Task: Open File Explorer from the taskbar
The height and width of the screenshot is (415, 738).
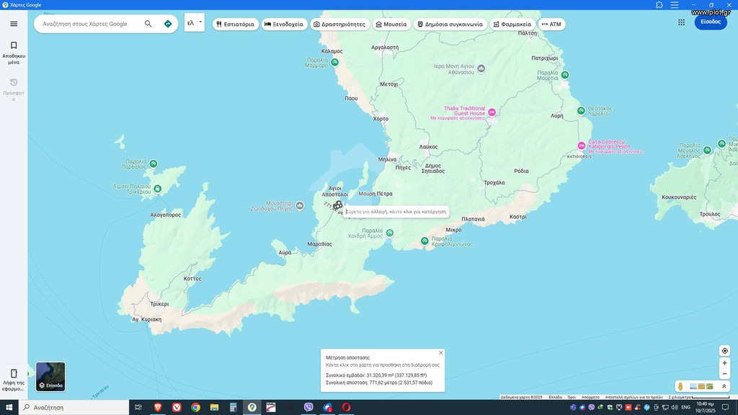Action: click(214, 408)
